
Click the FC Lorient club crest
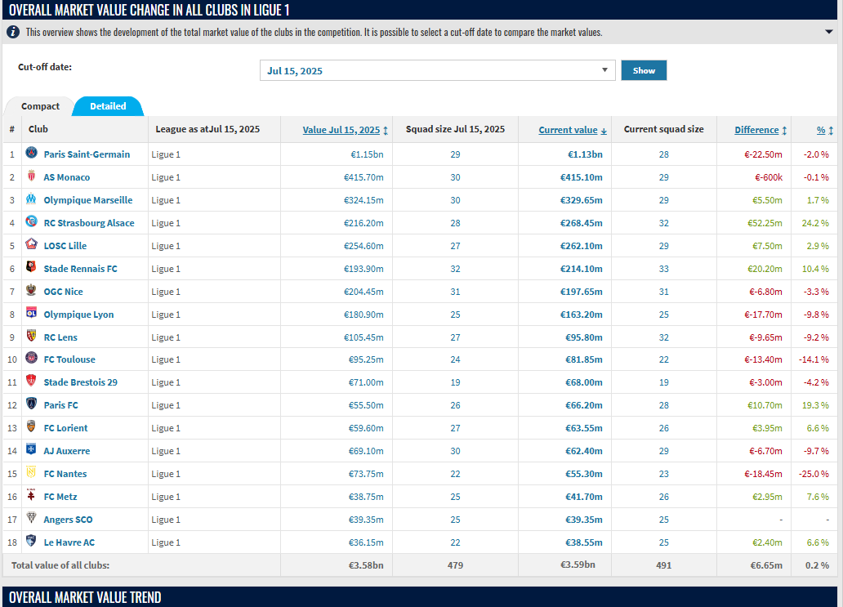coord(32,427)
